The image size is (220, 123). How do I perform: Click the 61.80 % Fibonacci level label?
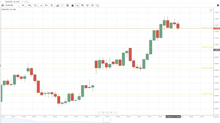coord(208,28)
